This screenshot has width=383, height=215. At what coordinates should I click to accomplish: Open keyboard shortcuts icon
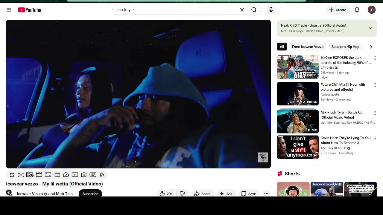(x=93, y=175)
